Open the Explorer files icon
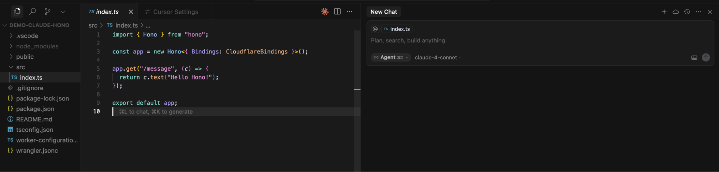Viewport: 719px width, 172px height. point(17,12)
